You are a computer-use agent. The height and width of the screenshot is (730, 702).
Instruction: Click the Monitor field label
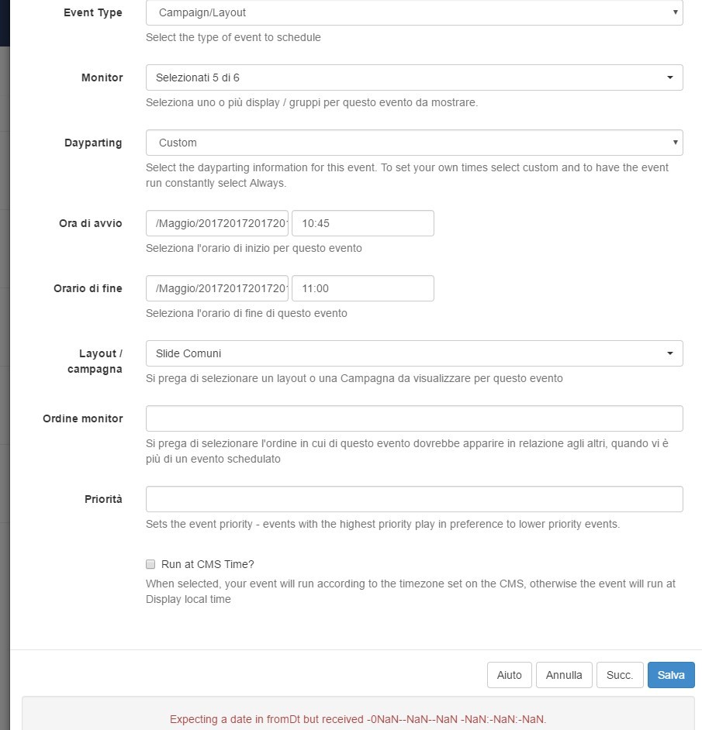[102, 77]
